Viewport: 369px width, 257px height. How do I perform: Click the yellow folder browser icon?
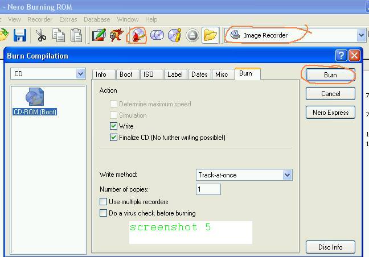click(210, 35)
